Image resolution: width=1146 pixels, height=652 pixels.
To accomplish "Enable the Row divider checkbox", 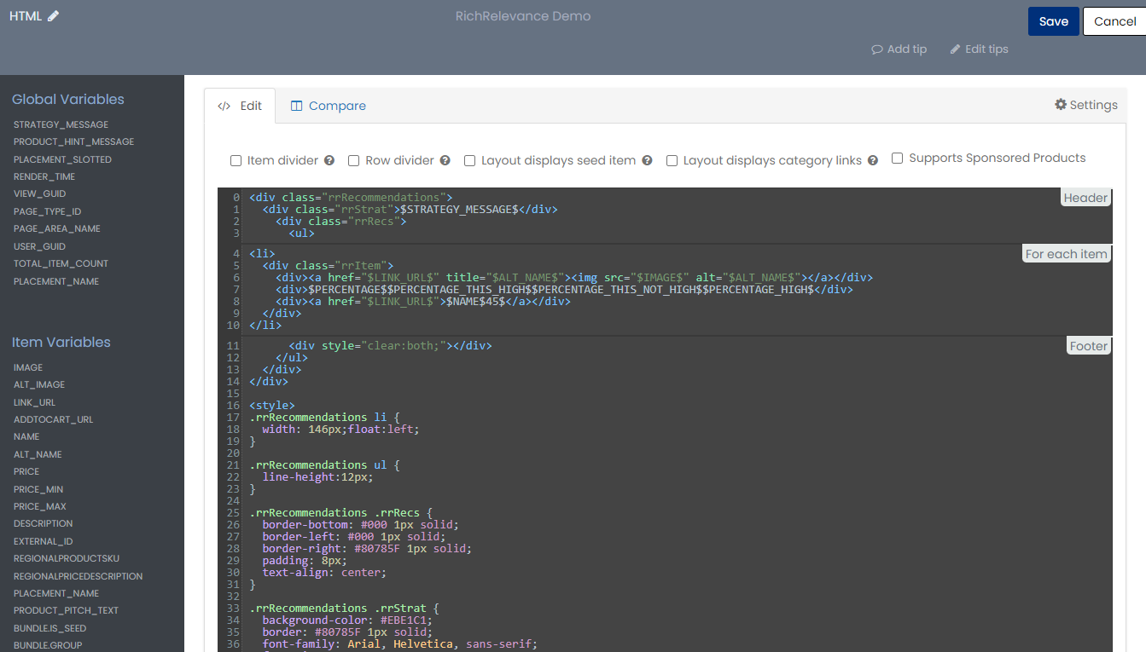I will [354, 160].
